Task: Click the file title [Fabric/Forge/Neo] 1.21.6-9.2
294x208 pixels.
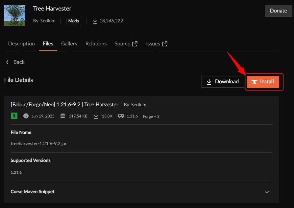Action: pos(46,104)
